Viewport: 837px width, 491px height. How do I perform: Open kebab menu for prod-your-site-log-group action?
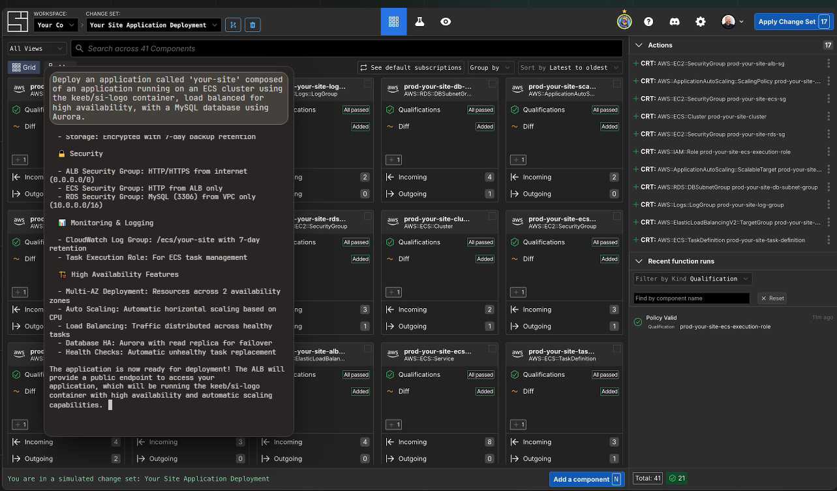click(x=829, y=205)
